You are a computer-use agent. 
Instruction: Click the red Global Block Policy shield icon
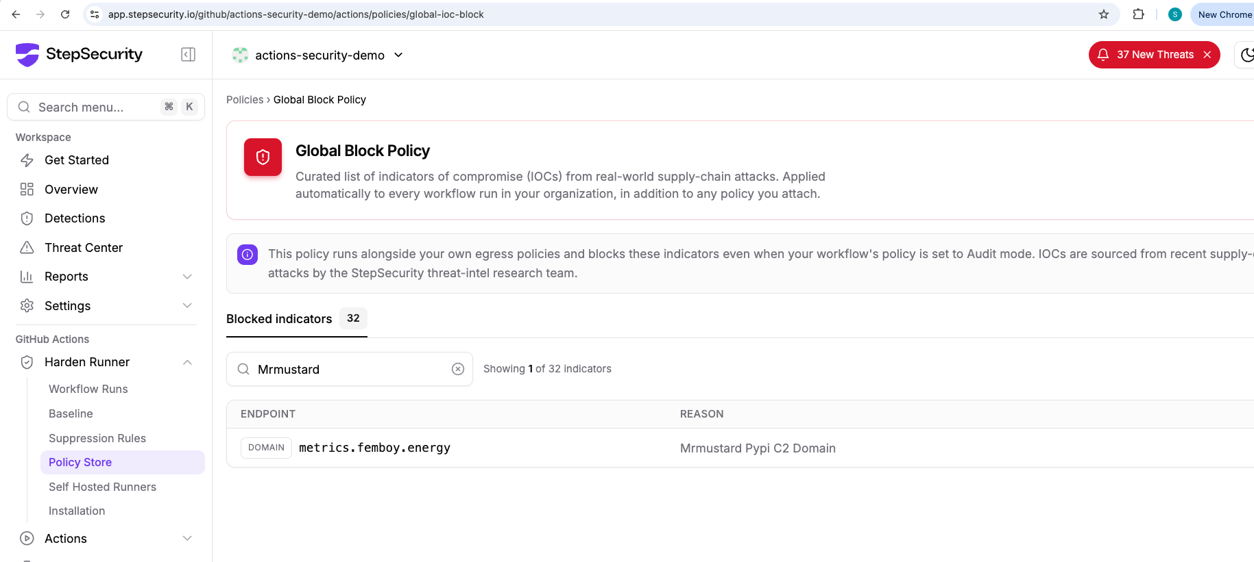click(x=263, y=157)
